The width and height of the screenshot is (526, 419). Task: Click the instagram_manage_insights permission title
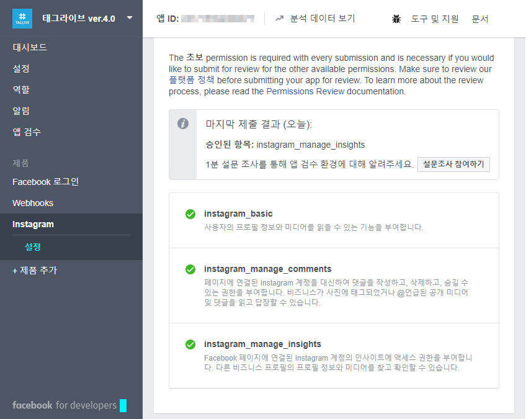(262, 344)
